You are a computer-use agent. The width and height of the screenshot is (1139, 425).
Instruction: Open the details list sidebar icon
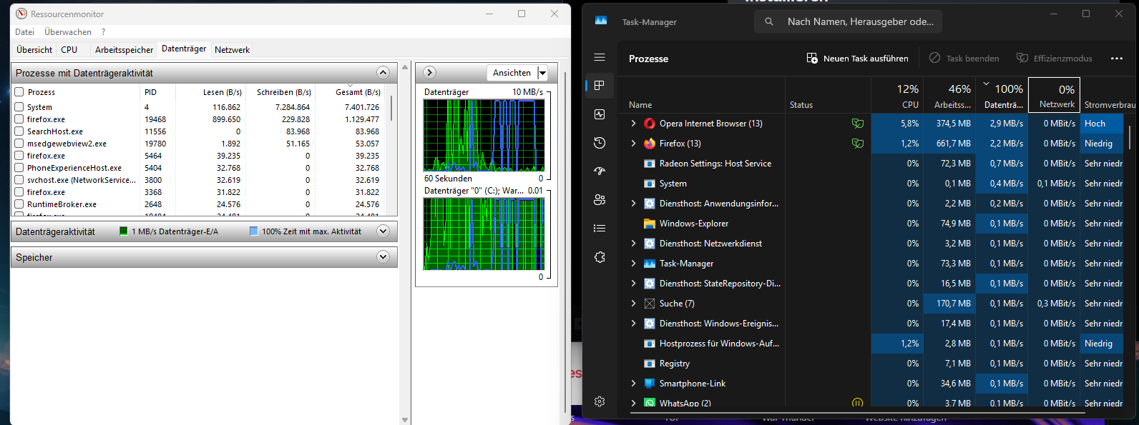point(600,229)
